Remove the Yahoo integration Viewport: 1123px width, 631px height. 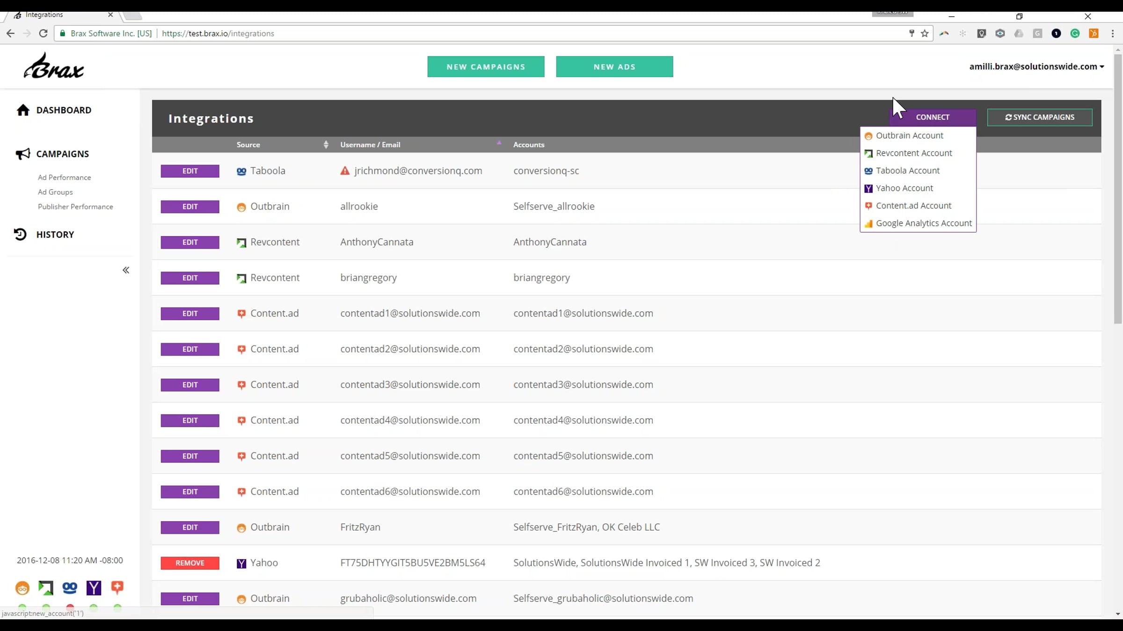tap(190, 563)
